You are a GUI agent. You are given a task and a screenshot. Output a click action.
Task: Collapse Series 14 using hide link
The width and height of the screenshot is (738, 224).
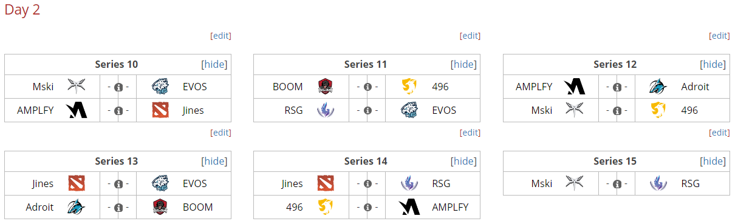(x=463, y=161)
